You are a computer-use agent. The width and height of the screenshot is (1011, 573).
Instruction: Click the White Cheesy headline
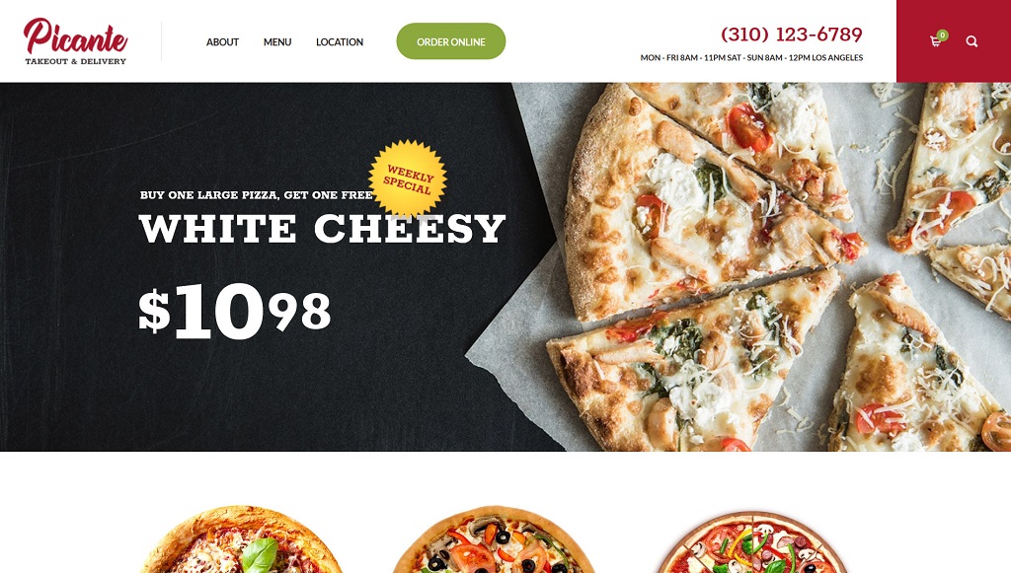pos(323,229)
